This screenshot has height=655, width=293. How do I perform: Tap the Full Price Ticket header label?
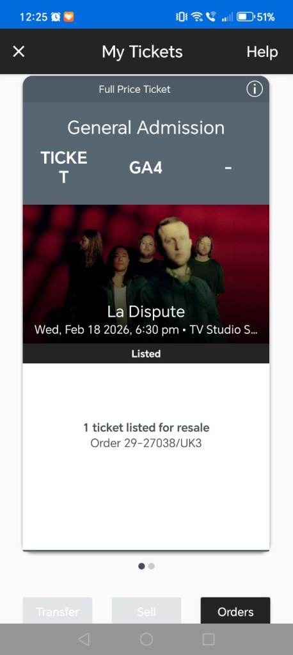click(x=134, y=89)
